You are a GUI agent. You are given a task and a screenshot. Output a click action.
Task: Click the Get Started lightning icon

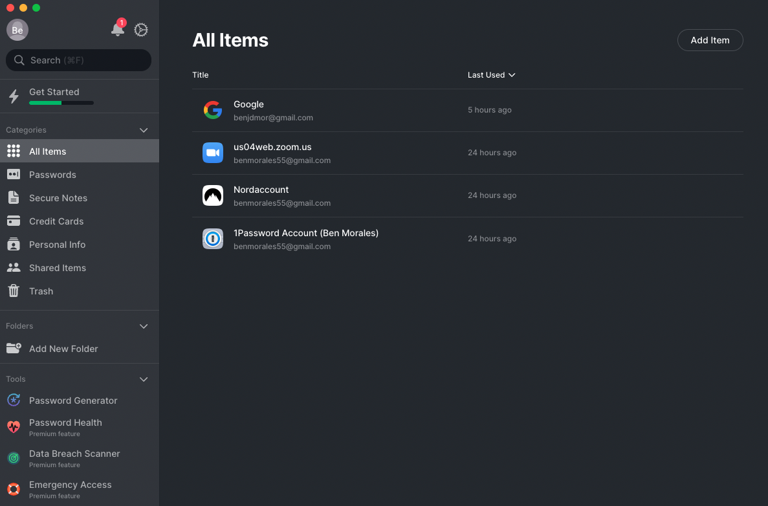[x=14, y=96]
